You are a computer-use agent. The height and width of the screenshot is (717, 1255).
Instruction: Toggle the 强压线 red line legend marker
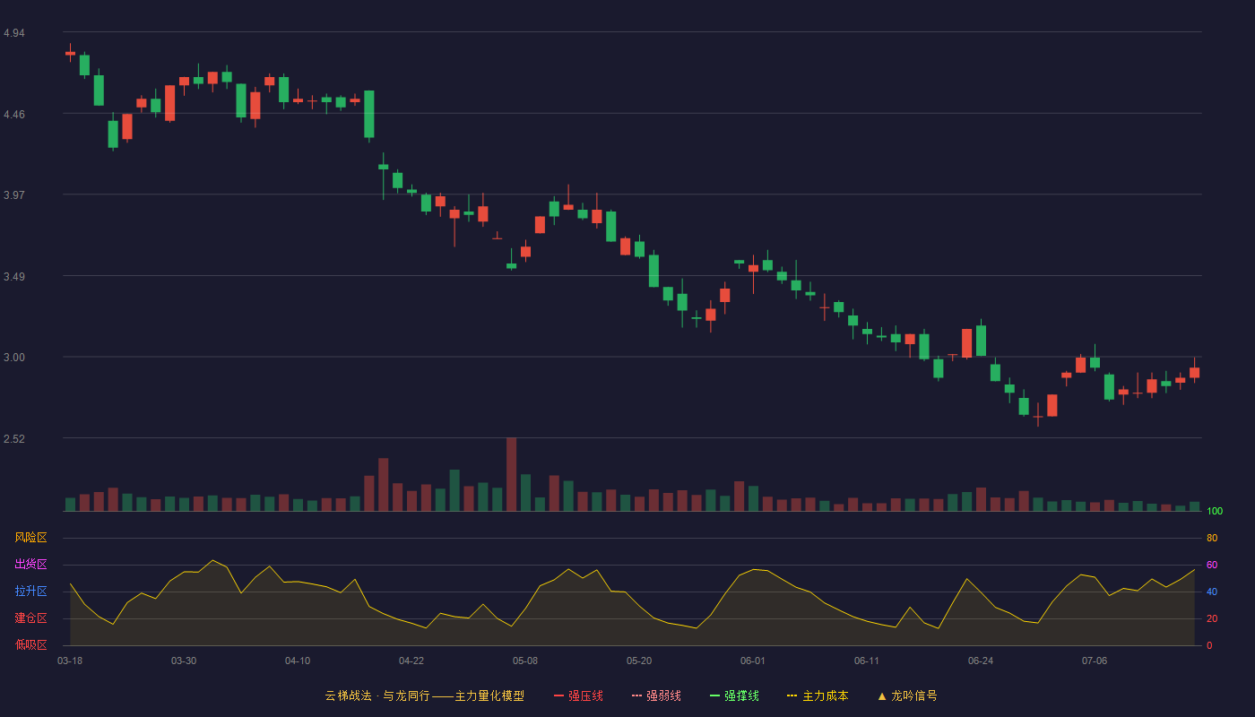coord(558,695)
